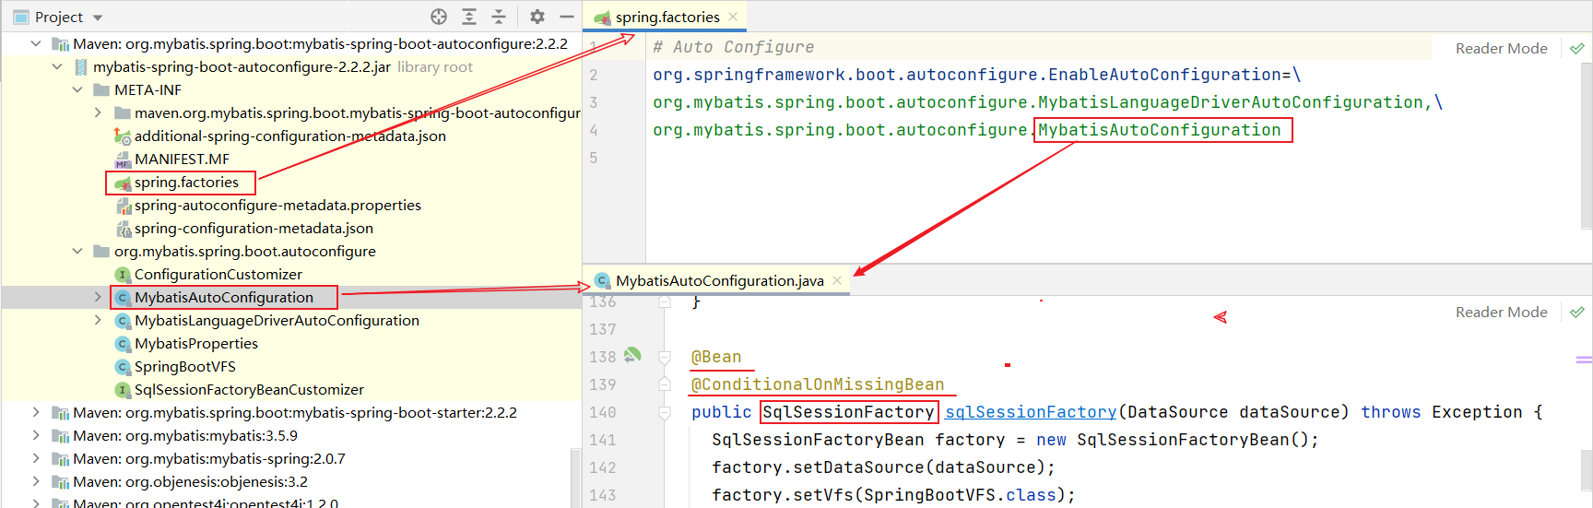This screenshot has height=508, width=1593.
Task: Select the MybatisAutoConfiguration.java editor tab
Action: click(719, 281)
